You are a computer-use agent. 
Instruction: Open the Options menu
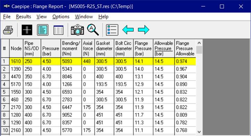coord(61,17)
